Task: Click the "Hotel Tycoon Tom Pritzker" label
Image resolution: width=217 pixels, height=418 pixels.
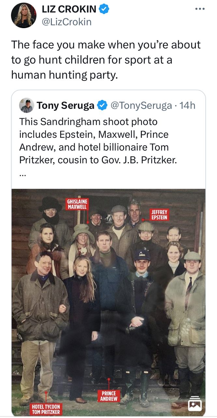Action: click(46, 409)
